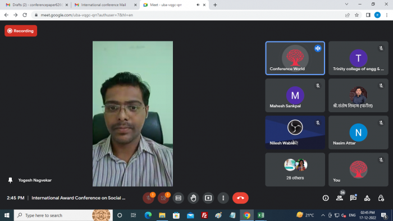The width and height of the screenshot is (393, 221).
Task: Open meeting details info icon
Action: (x=326, y=198)
